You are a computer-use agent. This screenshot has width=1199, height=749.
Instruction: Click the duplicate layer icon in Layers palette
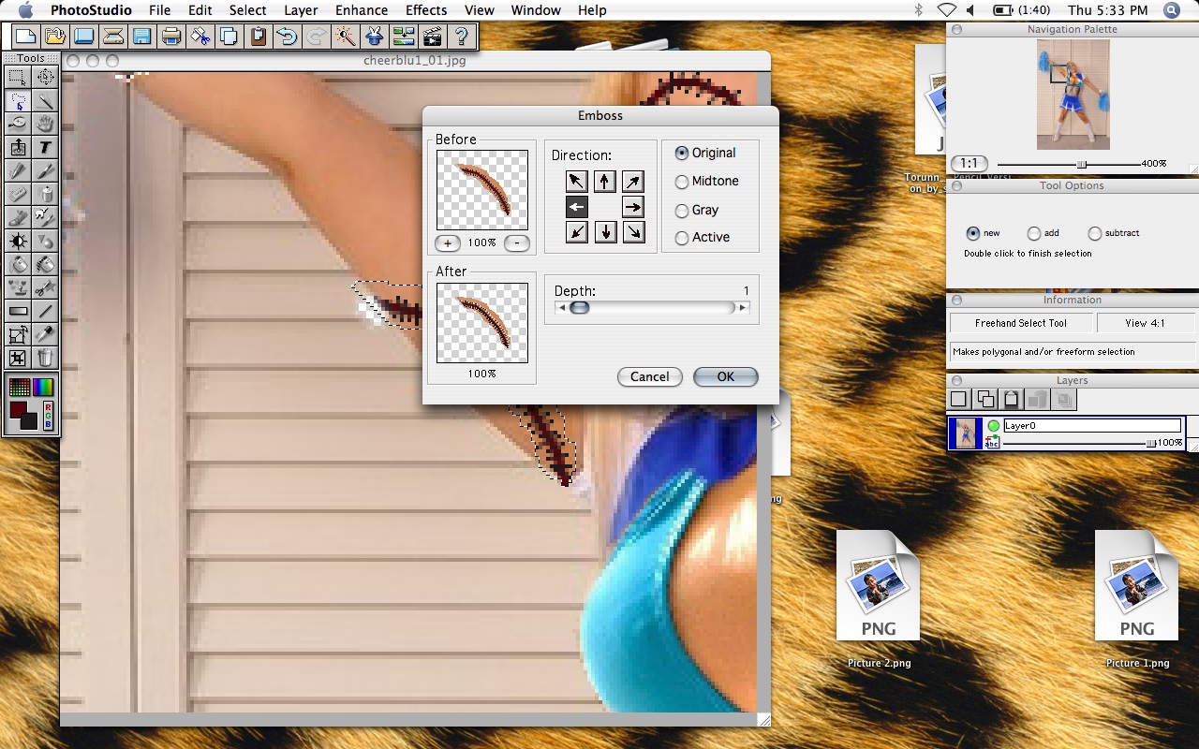pos(985,400)
